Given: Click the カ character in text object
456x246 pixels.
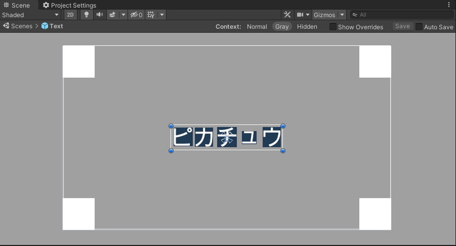Looking at the screenshot, I should click(x=204, y=137).
